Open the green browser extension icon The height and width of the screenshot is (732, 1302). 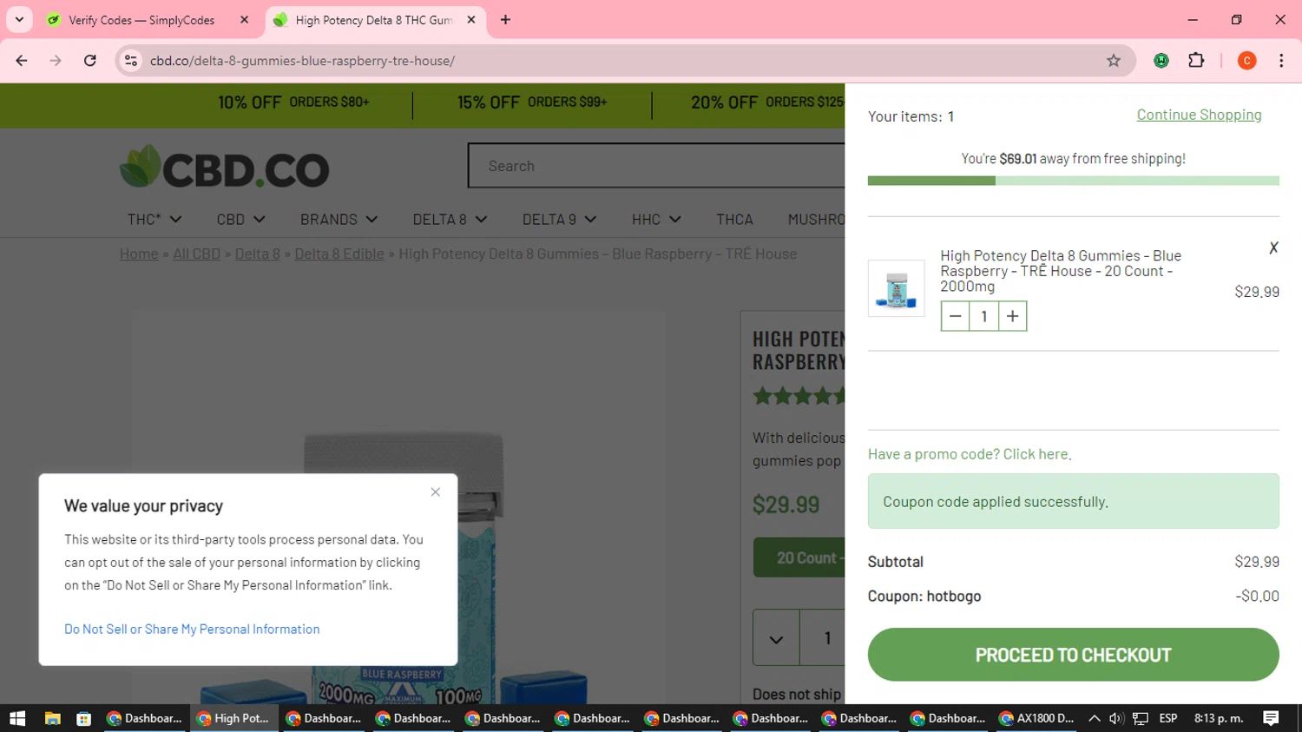click(1161, 61)
